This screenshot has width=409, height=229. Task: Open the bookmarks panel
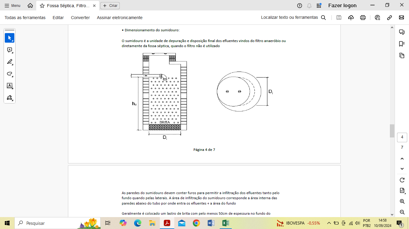point(402,44)
